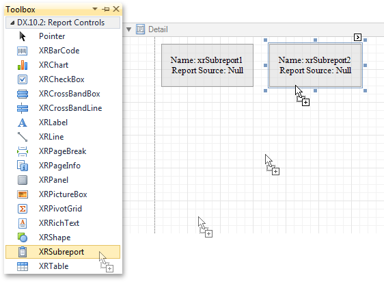Open the Toolbox window position dropdown arrow
The width and height of the screenshot is (384, 282).
(95, 9)
